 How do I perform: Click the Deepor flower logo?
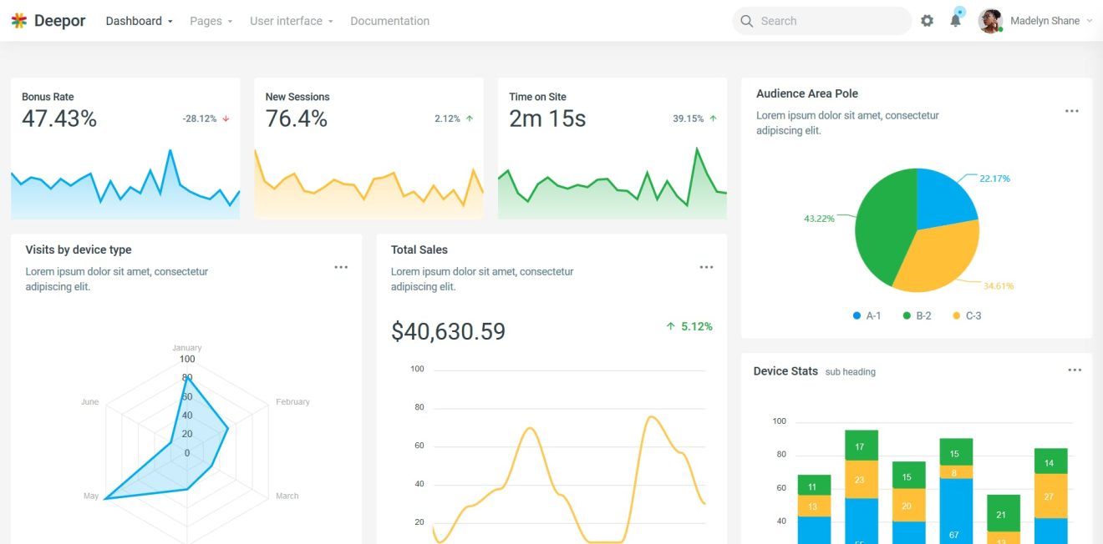pos(18,19)
